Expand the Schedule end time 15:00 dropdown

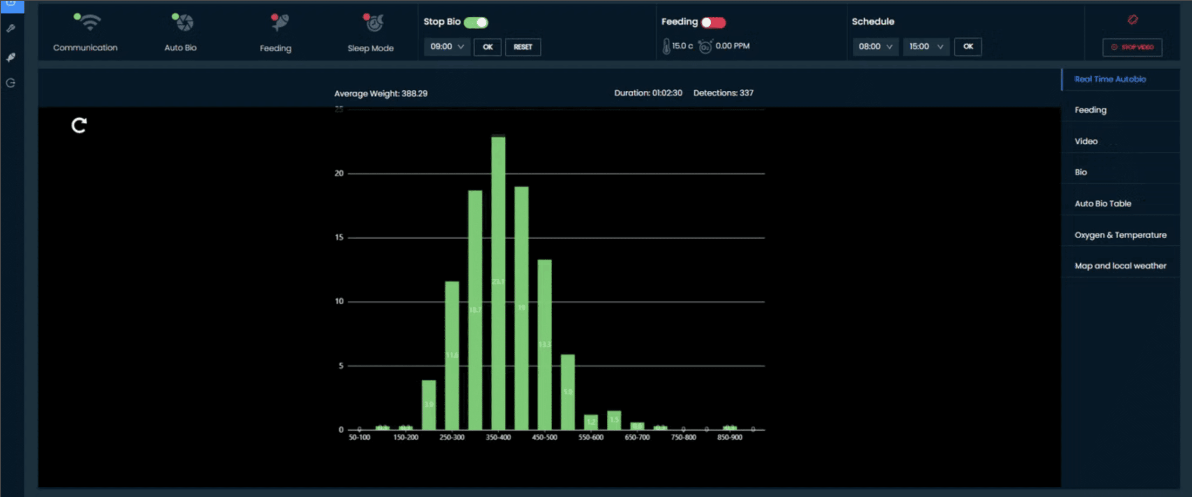click(x=926, y=47)
